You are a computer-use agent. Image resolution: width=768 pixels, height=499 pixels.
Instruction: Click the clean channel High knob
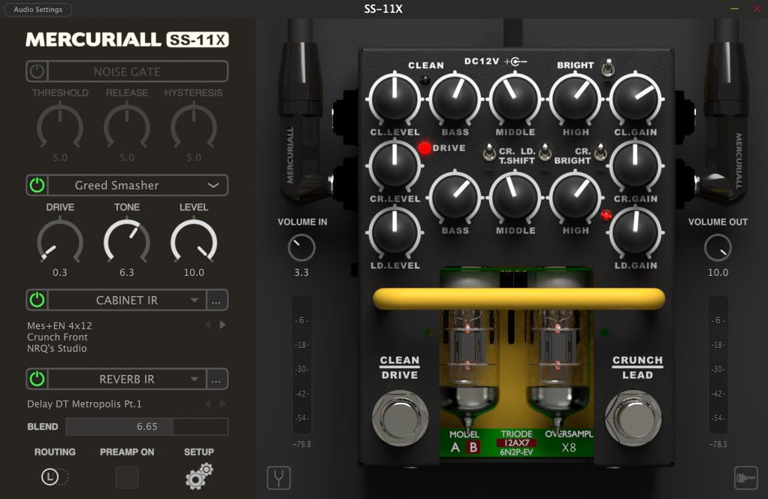576,99
